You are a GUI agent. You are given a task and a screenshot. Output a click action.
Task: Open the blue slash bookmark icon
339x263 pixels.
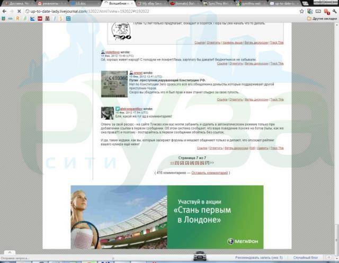tap(55, 19)
